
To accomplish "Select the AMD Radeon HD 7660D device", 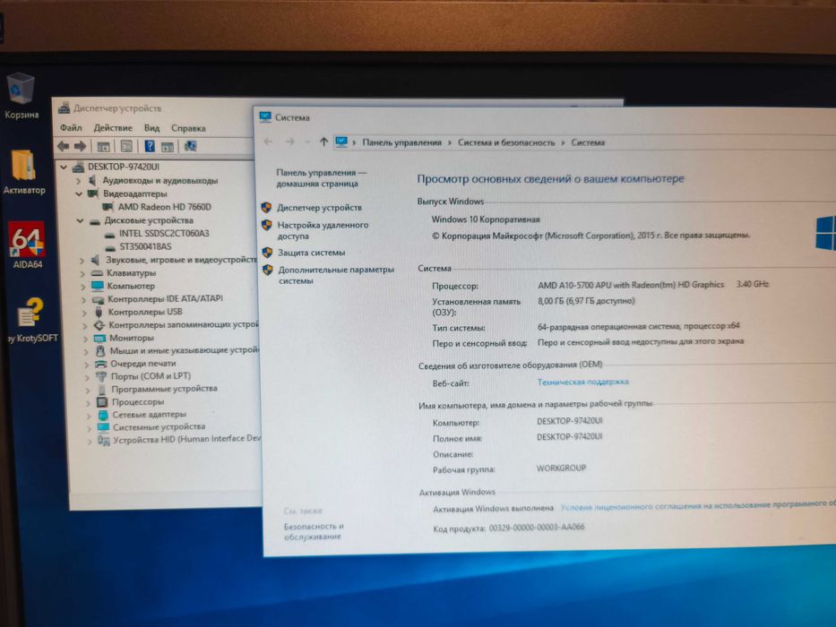I will point(164,207).
